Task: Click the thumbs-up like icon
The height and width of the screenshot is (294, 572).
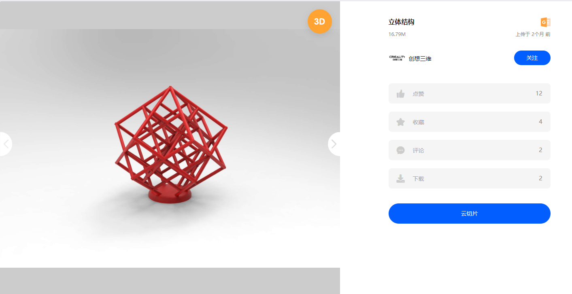Action: (x=401, y=94)
